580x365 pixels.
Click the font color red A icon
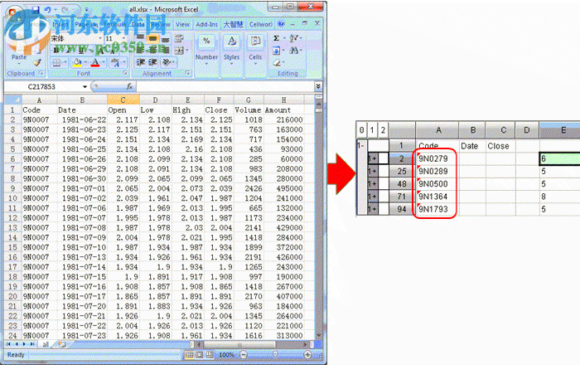95,62
